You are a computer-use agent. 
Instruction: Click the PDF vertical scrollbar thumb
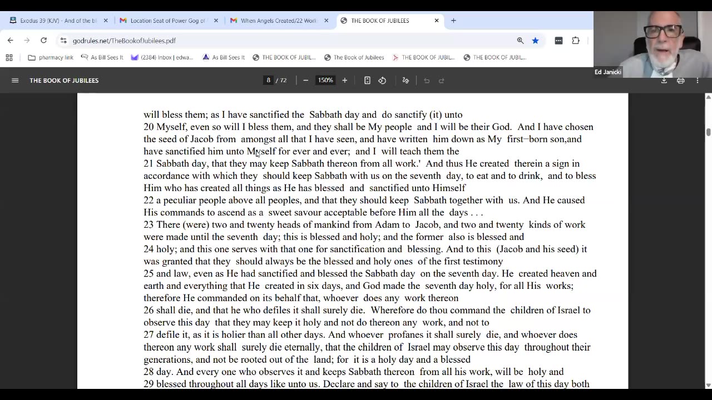(708, 132)
